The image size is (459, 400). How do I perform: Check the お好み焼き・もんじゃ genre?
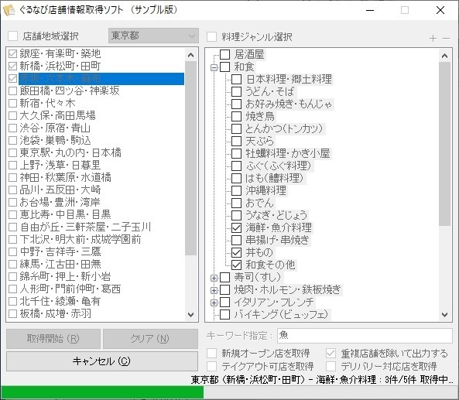point(236,104)
